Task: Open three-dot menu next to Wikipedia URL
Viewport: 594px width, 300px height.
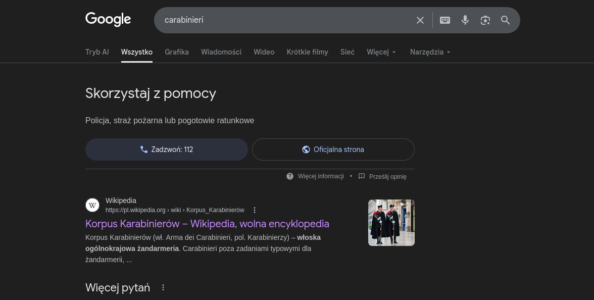Action: (255, 210)
